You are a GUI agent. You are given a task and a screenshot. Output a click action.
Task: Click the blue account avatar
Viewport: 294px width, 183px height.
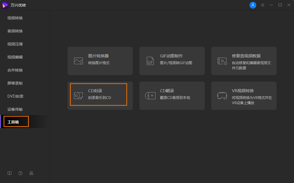pos(253,5)
